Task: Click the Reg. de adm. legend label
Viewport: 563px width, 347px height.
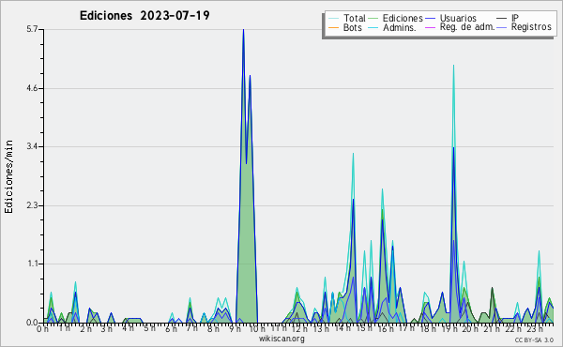Action: (x=467, y=27)
